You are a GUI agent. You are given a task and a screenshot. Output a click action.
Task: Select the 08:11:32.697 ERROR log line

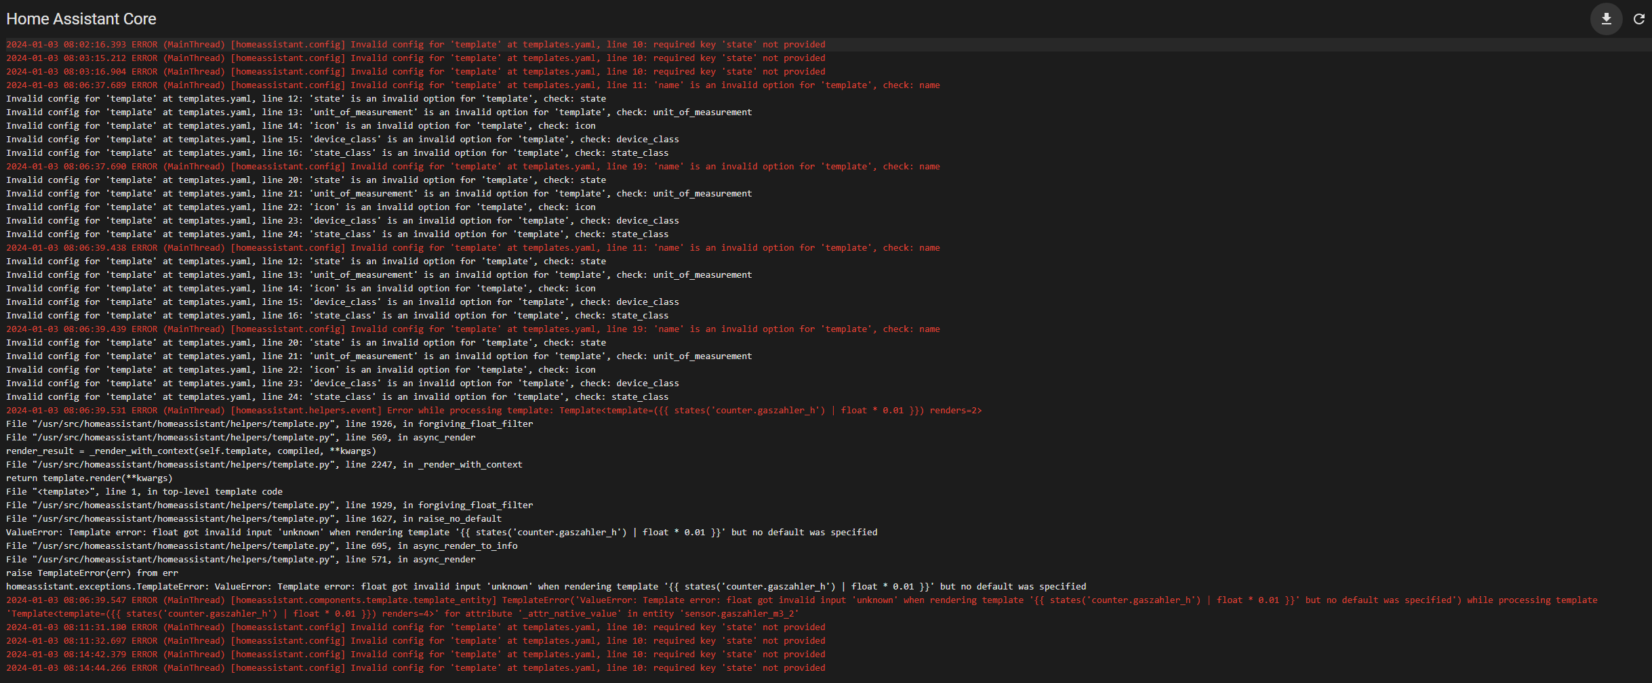click(x=416, y=641)
